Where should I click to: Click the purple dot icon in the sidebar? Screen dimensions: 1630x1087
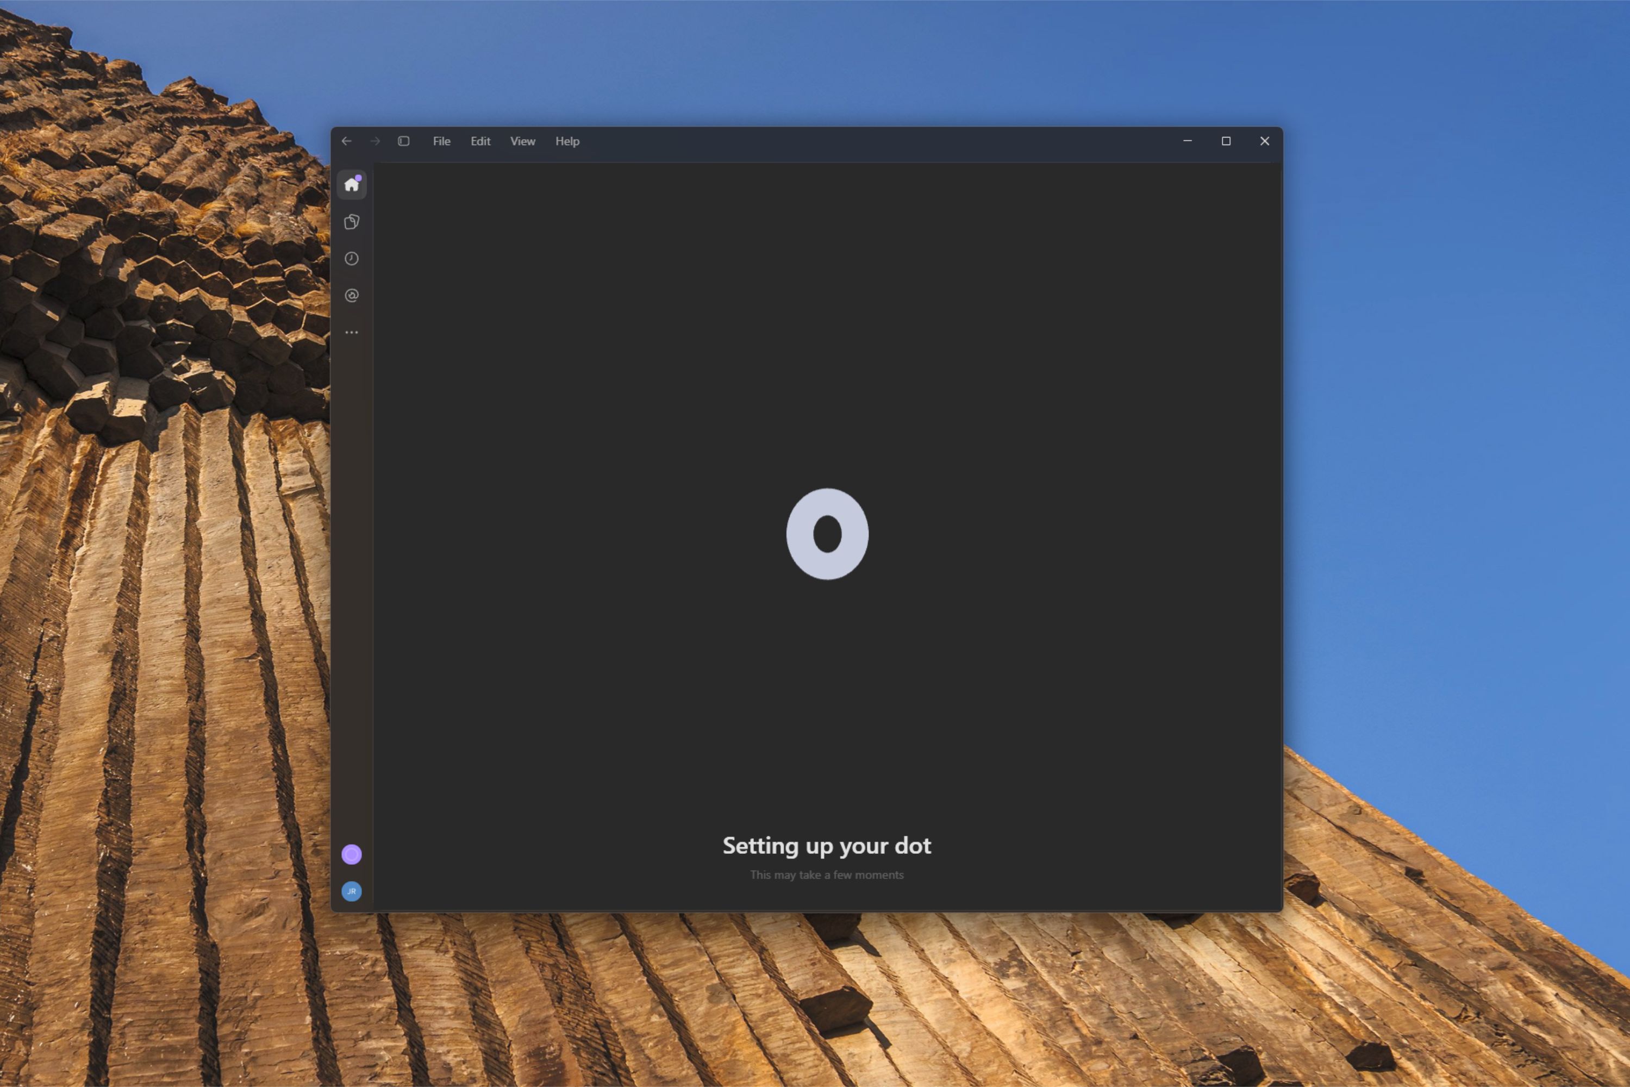[x=352, y=854]
